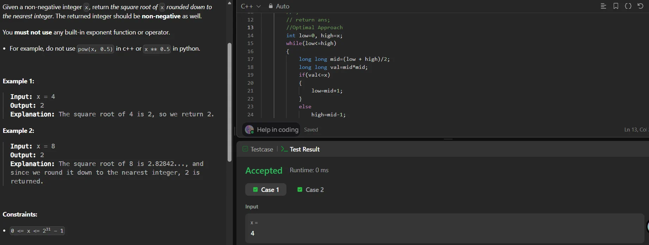Click the format code lines icon
The image size is (649, 245).
[603, 6]
